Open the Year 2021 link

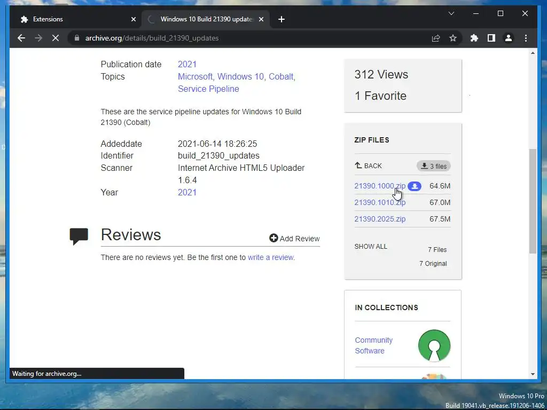click(187, 192)
